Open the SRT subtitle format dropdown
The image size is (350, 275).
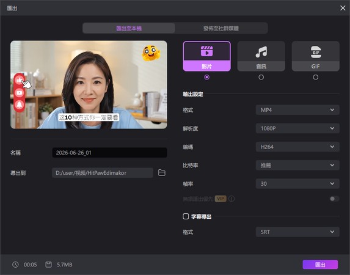coord(297,232)
